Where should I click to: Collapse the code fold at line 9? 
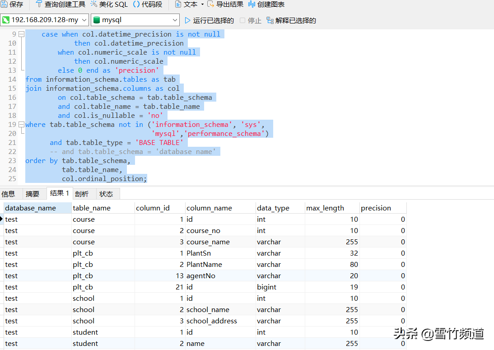21,34
